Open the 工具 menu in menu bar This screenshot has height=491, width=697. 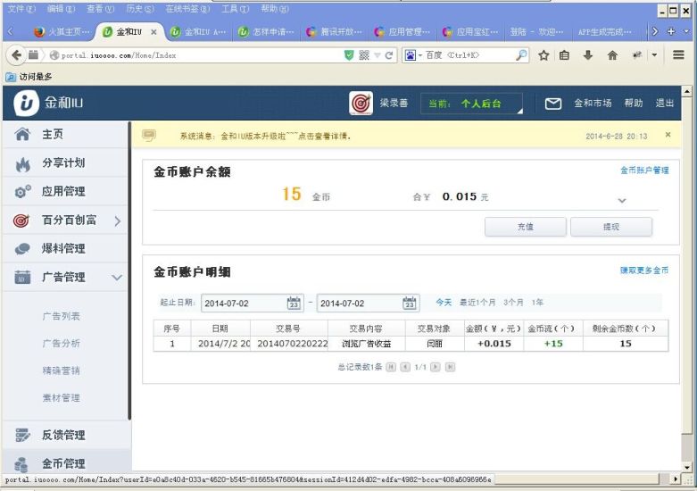click(234, 8)
